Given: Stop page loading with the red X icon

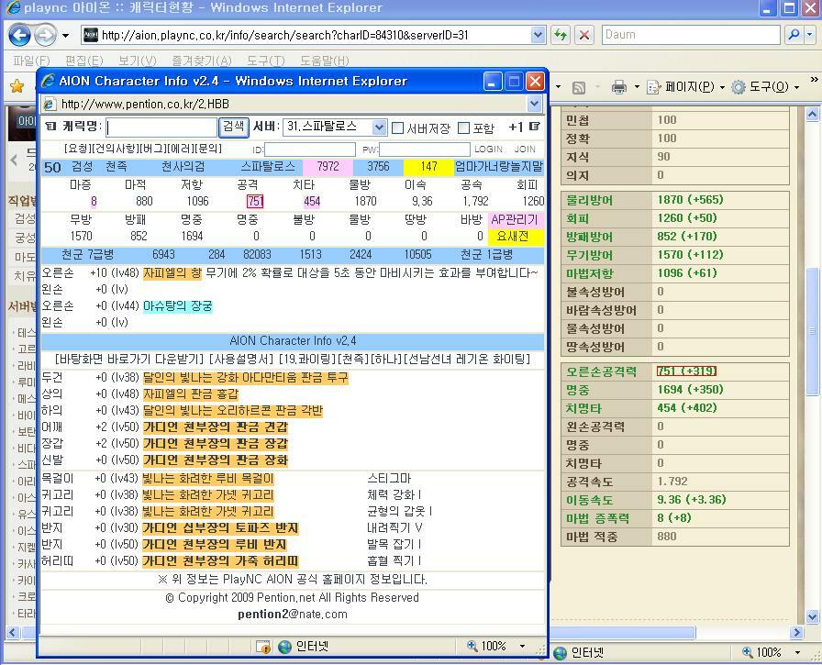Looking at the screenshot, I should (583, 34).
